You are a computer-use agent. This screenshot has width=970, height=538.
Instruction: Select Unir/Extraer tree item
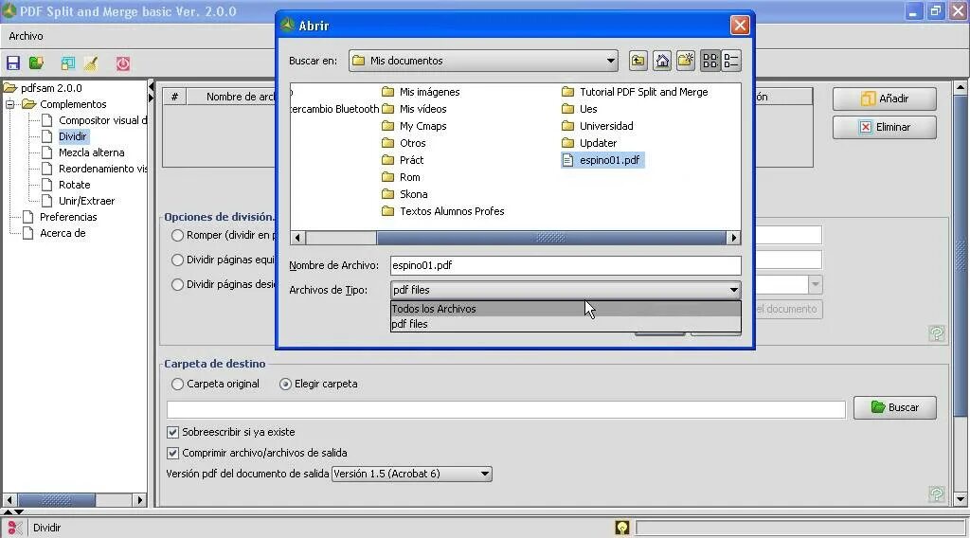[86, 201]
